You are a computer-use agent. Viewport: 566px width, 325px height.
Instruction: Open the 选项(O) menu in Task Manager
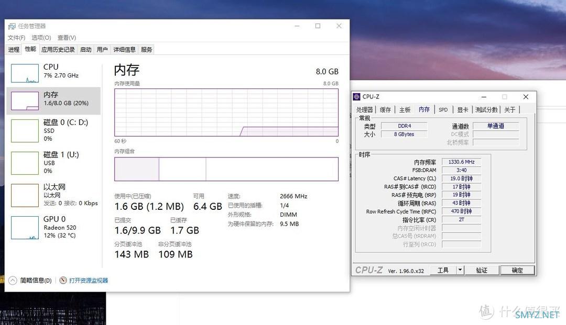pos(41,38)
